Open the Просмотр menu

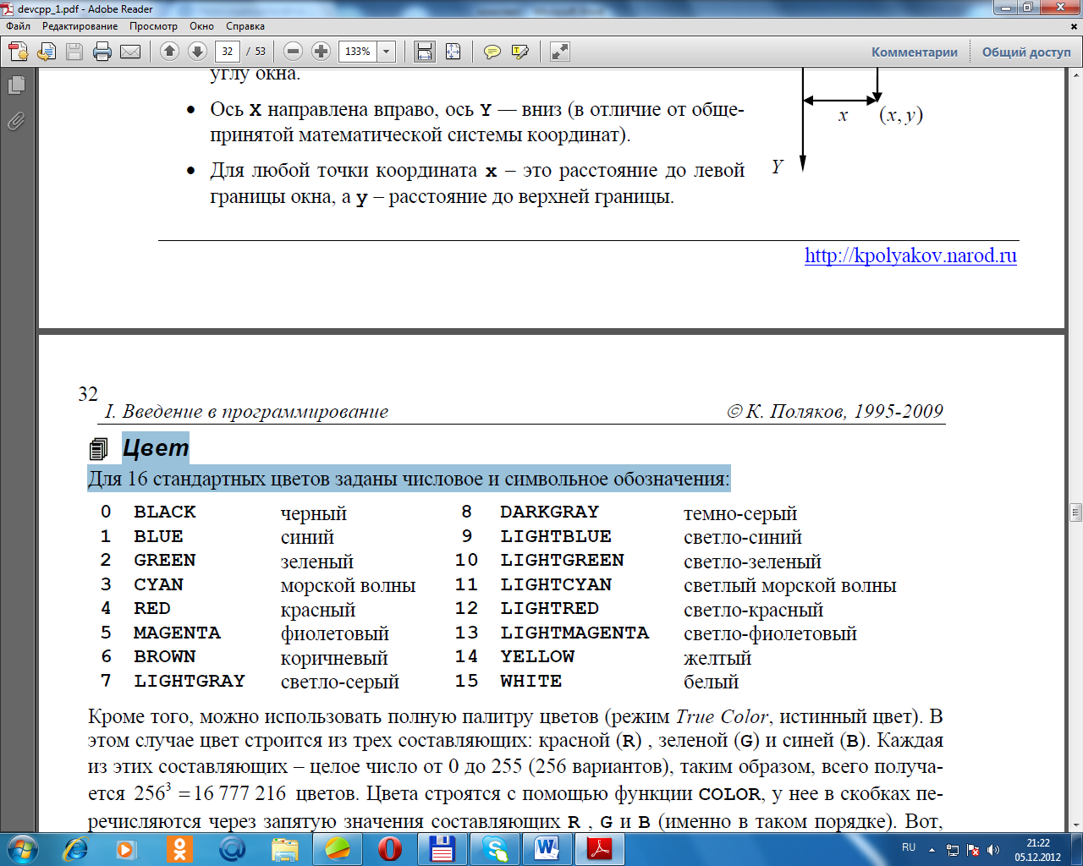[x=153, y=26]
